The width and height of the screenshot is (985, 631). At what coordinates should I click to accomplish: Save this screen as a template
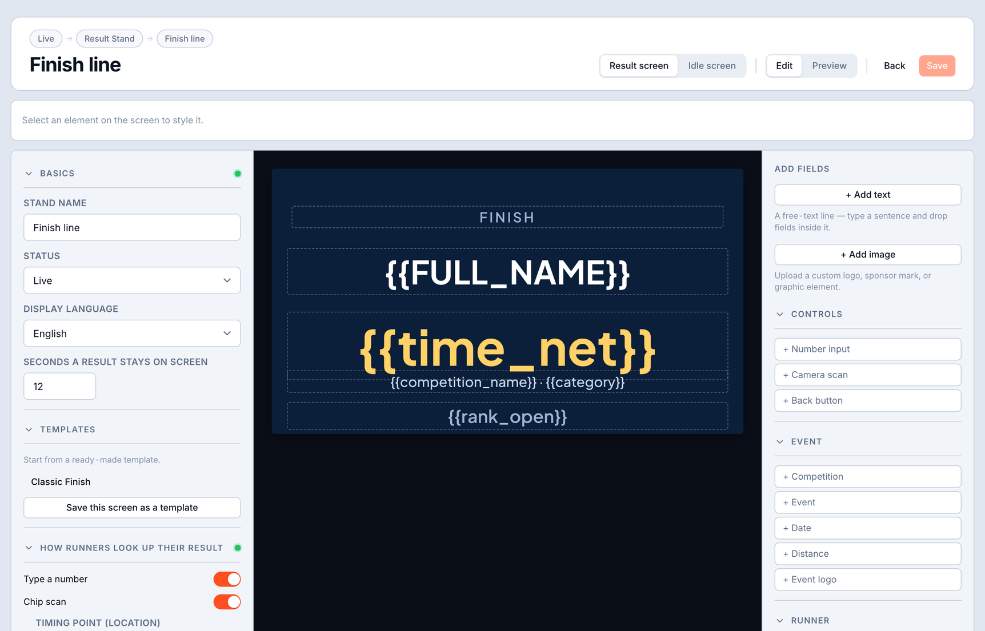pos(132,508)
